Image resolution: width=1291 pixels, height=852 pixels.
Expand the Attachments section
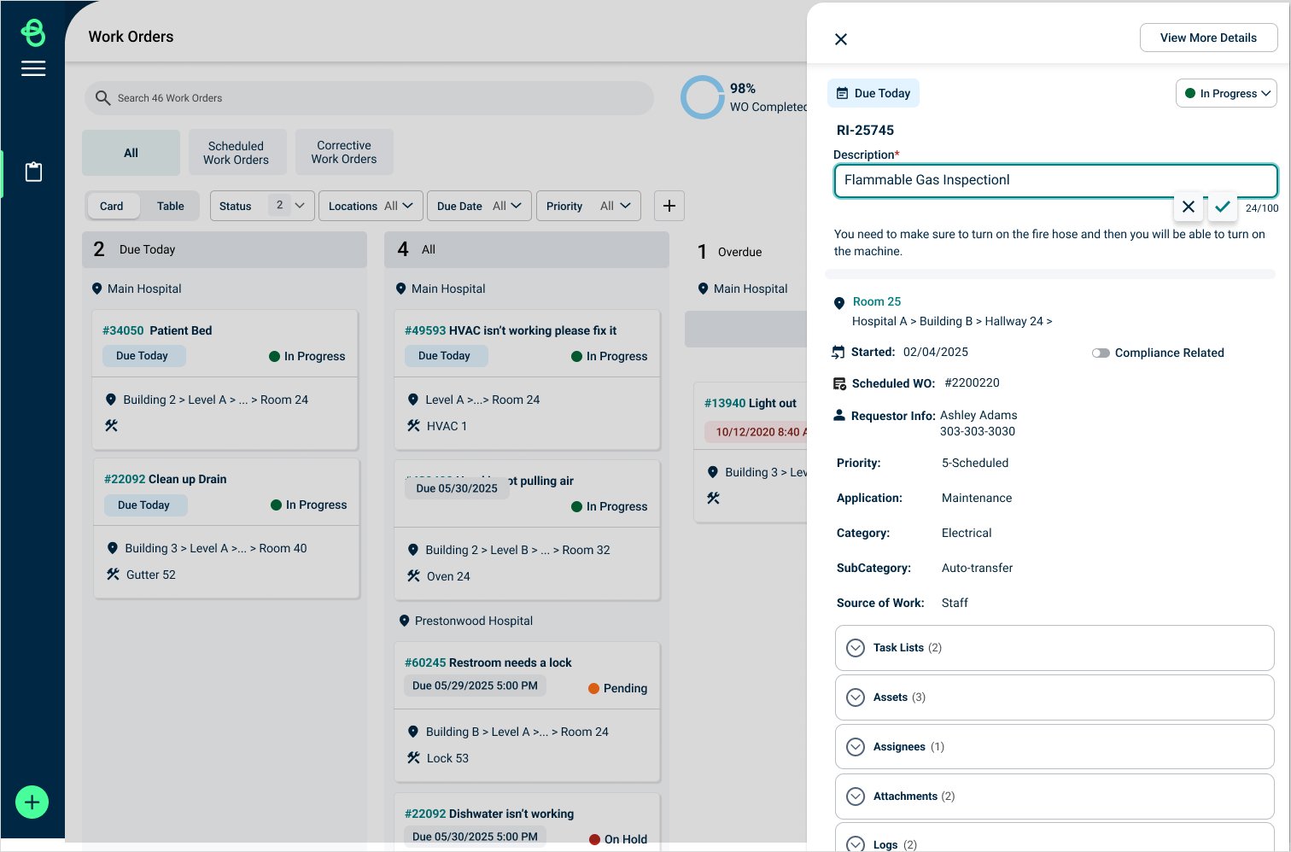(1054, 797)
